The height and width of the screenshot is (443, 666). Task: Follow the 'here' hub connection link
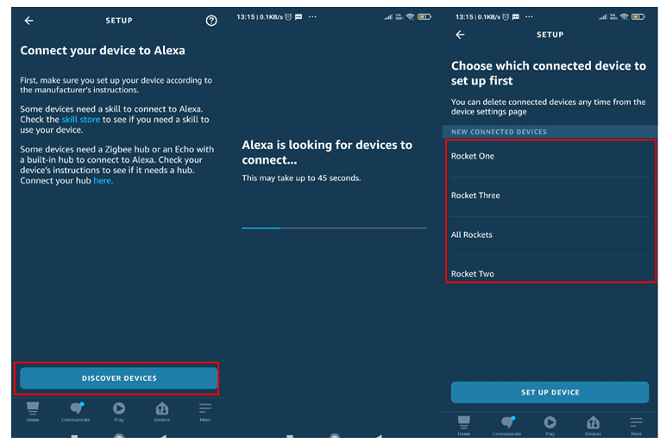point(104,181)
